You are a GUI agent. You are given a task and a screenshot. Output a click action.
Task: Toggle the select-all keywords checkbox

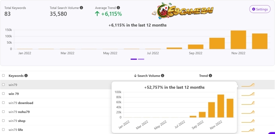pyautogui.click(x=3, y=76)
